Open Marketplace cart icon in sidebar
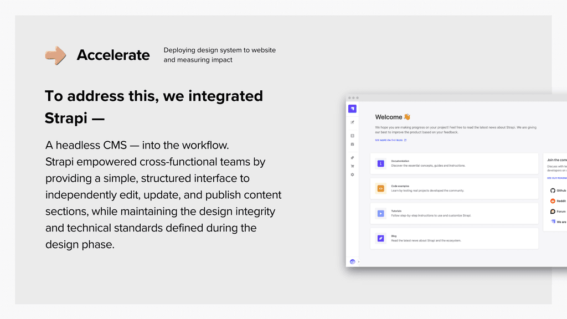 (352, 166)
